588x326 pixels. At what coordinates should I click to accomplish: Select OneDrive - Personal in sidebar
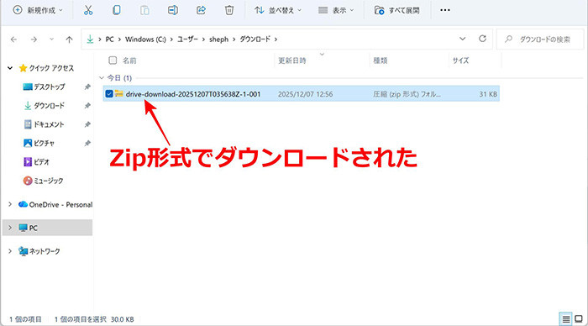coord(55,204)
